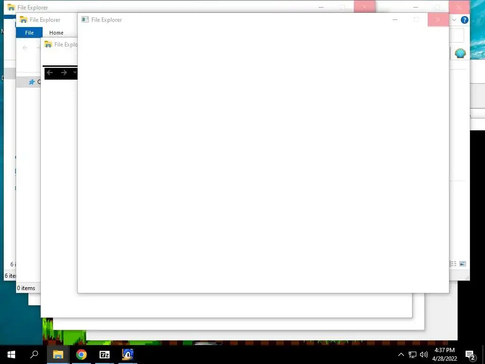The width and height of the screenshot is (485, 364).
Task: Open the Windows Start menu
Action: click(x=11, y=355)
